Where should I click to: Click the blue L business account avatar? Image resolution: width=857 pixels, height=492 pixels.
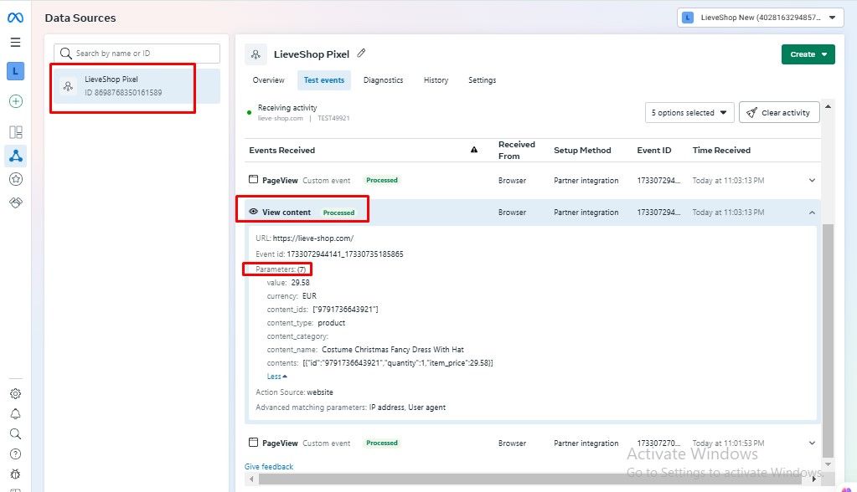15,71
